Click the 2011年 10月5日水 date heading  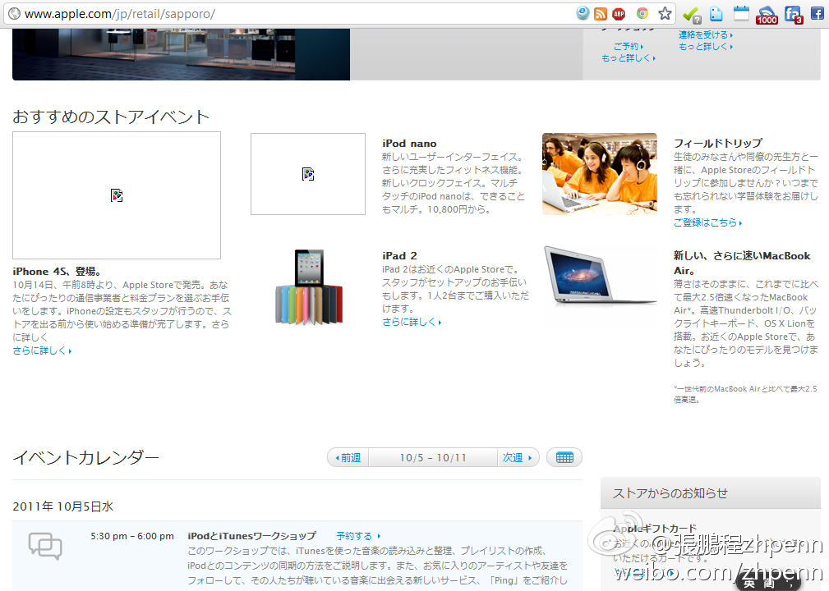point(63,506)
